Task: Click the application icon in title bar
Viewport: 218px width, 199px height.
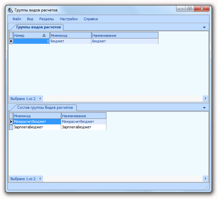Action: click(x=10, y=10)
